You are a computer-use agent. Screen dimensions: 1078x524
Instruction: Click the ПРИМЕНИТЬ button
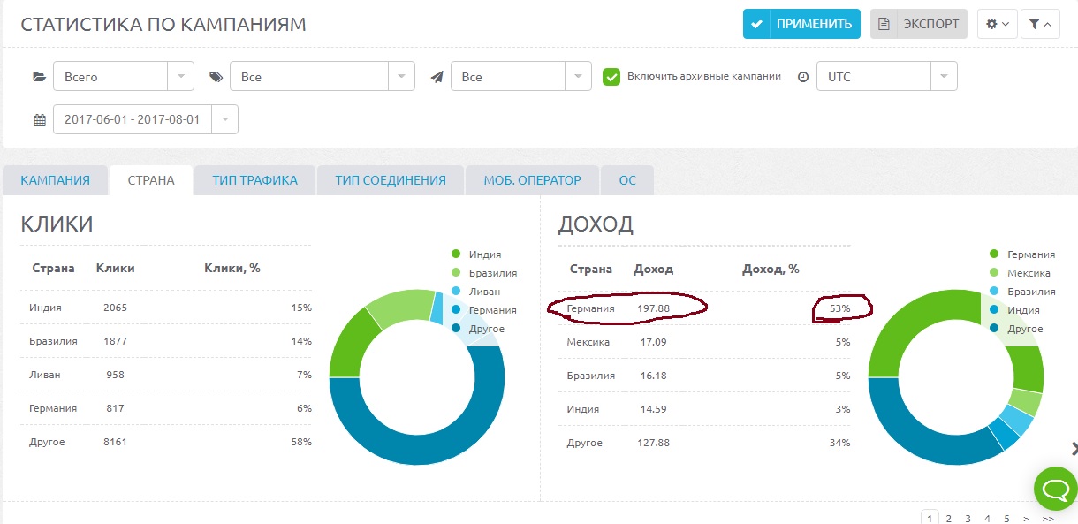(801, 24)
